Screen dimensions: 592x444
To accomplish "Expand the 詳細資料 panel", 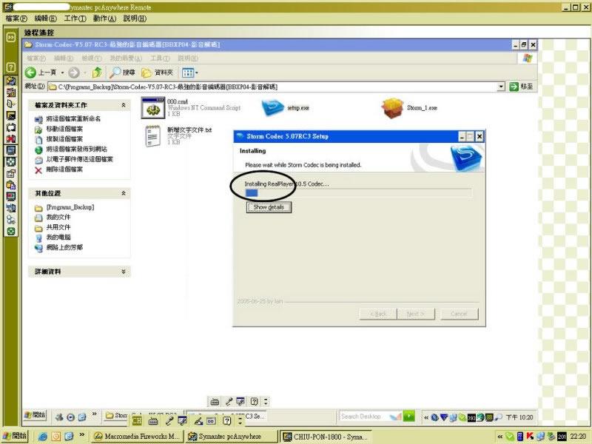I will click(x=124, y=272).
